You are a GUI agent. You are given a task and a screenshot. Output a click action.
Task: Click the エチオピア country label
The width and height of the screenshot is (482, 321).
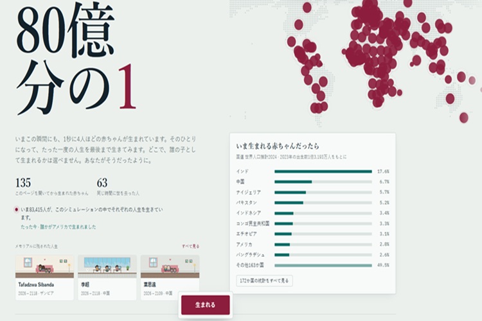coord(246,234)
